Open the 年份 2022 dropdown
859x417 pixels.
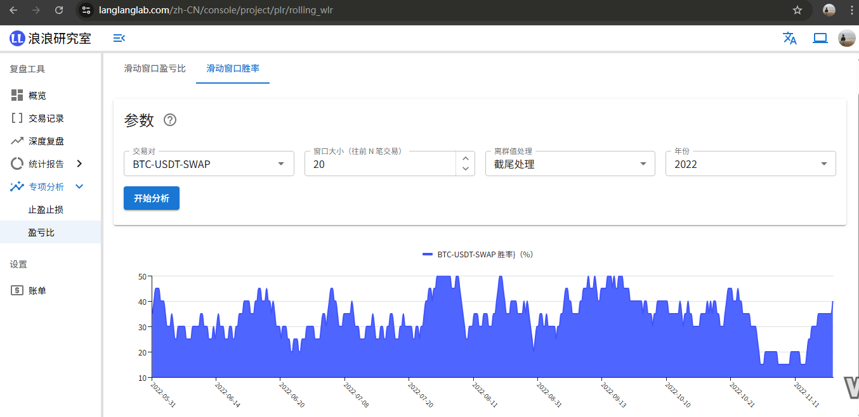750,164
